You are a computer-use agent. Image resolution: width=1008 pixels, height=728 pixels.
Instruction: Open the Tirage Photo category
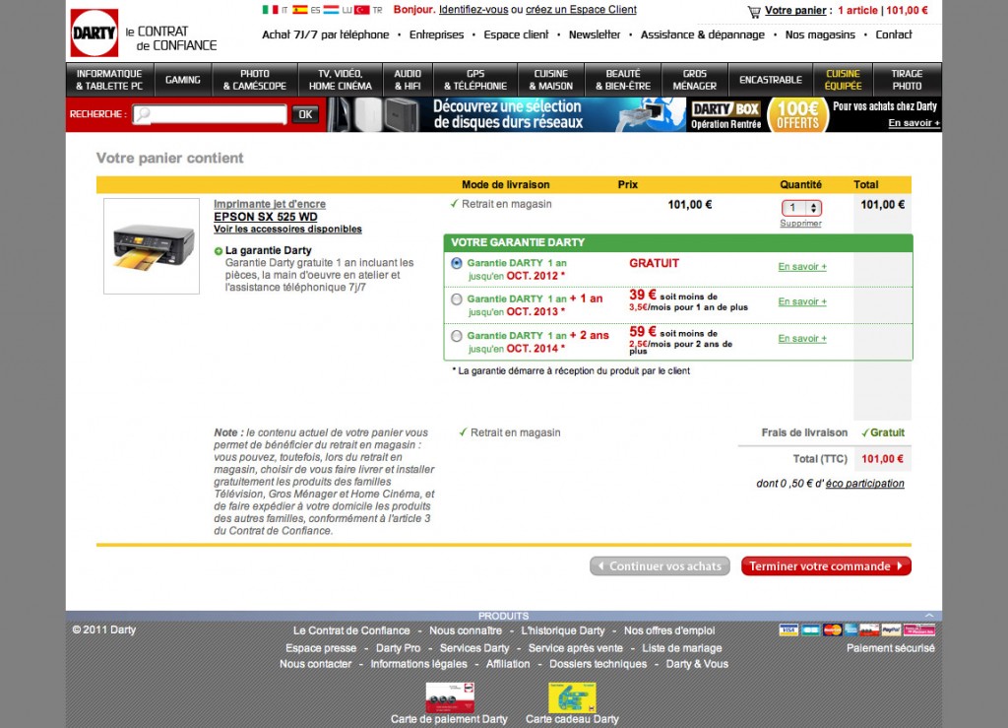click(x=907, y=80)
